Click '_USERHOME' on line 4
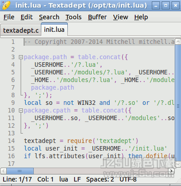This screenshot has height=186, width=181. point(47,65)
